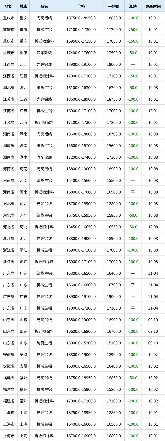Screen dimensions: 165x441
Task: Click the 湖北省 province cell
Action: 9,88
